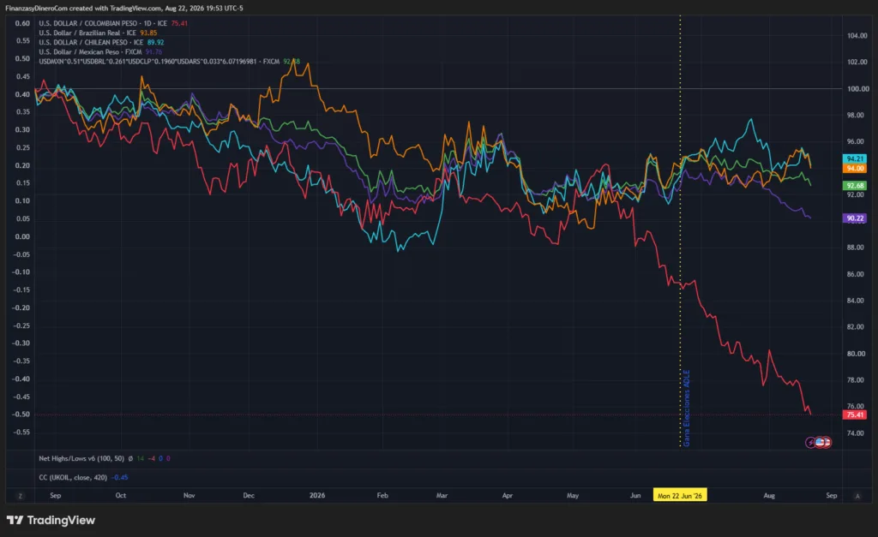Click the Net Highs/Lows v6 indicator label
878x537 pixels.
click(81, 459)
